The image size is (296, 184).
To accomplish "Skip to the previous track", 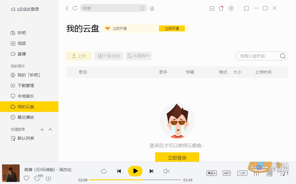I will 119,171.
